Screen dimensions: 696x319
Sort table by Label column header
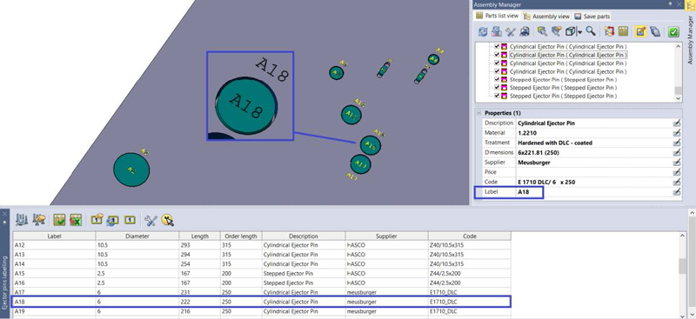(54, 236)
